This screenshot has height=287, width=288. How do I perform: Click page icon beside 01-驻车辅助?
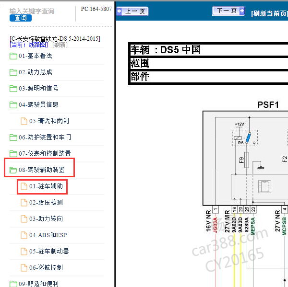click(x=24, y=186)
